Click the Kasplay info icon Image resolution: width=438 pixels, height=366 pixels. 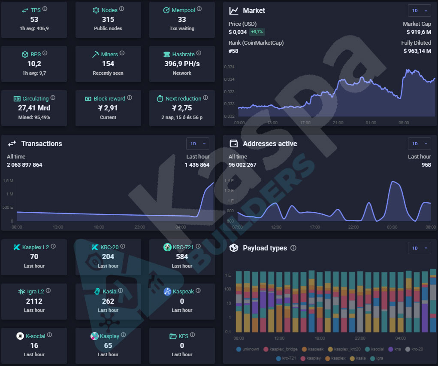click(123, 335)
